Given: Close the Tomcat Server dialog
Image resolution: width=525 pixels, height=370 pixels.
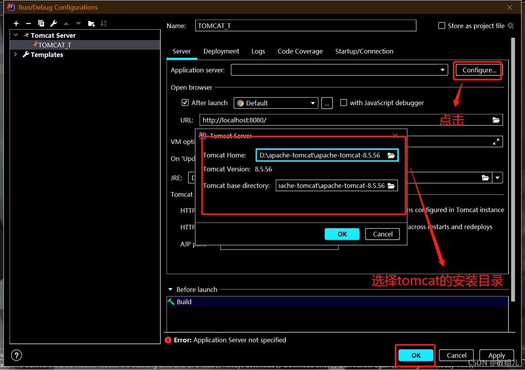Looking at the screenshot, I should [x=395, y=136].
